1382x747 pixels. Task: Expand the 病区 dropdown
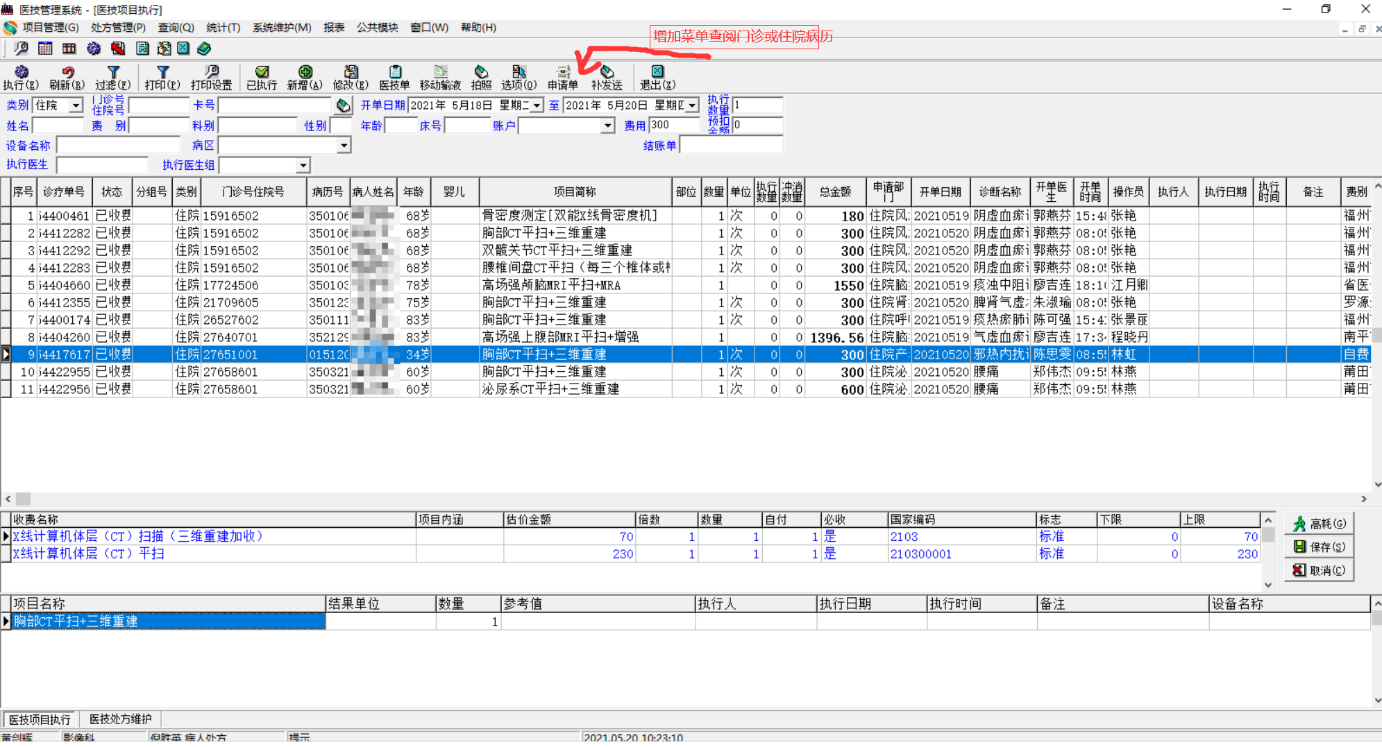point(344,146)
